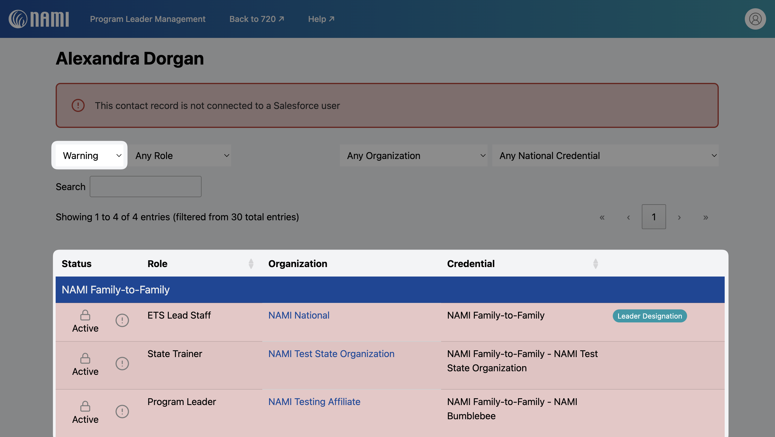Click the warning icon on State Trainer row
This screenshot has height=437, width=775.
pos(122,363)
